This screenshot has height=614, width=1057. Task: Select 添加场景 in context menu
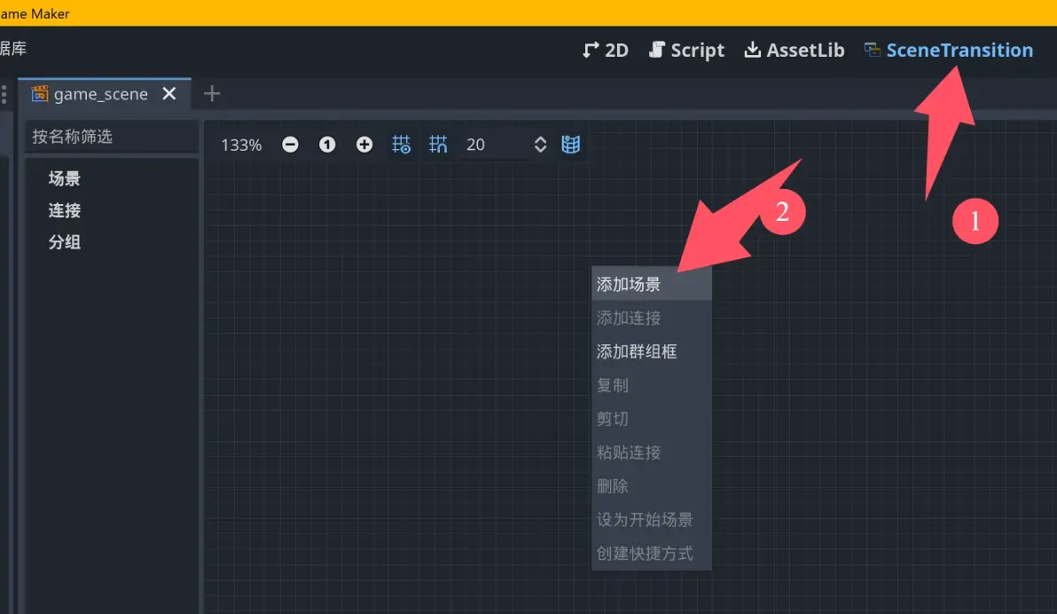coord(629,285)
